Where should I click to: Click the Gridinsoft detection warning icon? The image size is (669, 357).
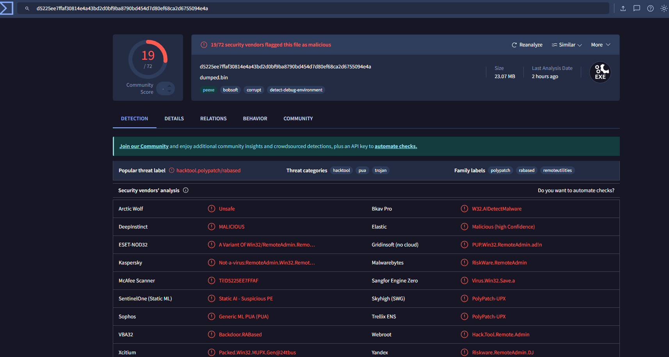(464, 245)
